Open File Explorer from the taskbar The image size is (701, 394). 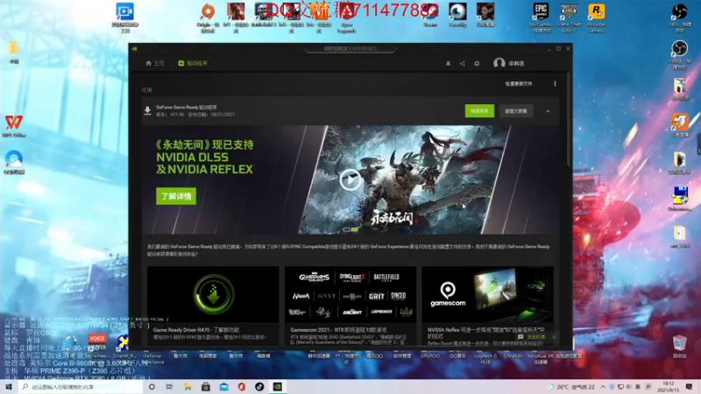tap(188, 386)
